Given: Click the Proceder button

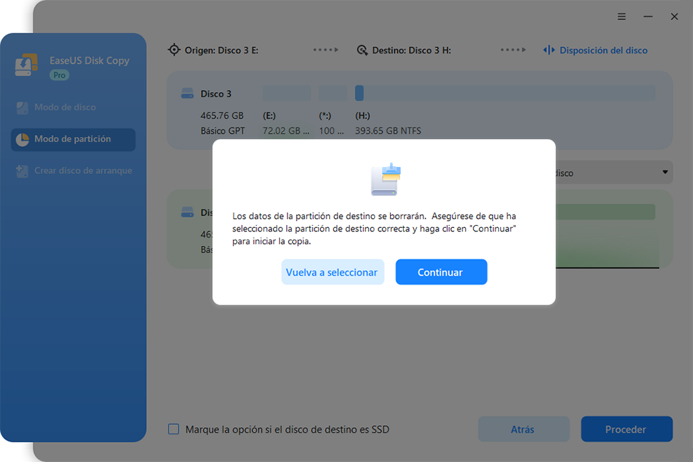Looking at the screenshot, I should [626, 429].
